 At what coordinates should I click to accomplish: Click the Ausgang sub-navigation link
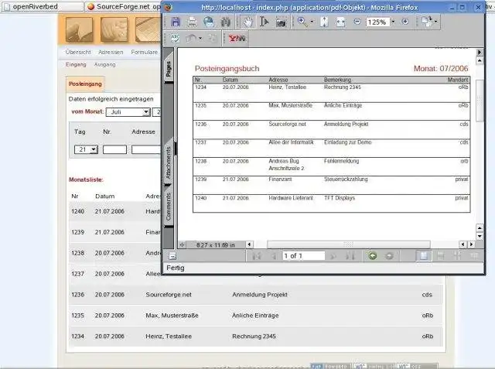point(104,64)
